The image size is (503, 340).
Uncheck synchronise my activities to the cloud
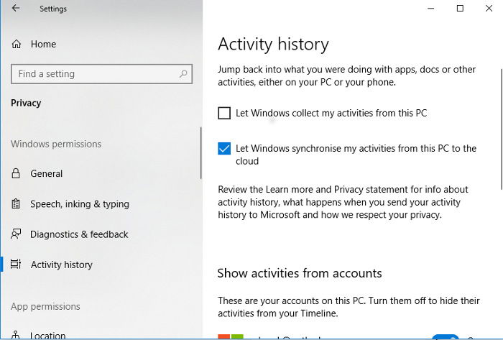[x=224, y=149]
